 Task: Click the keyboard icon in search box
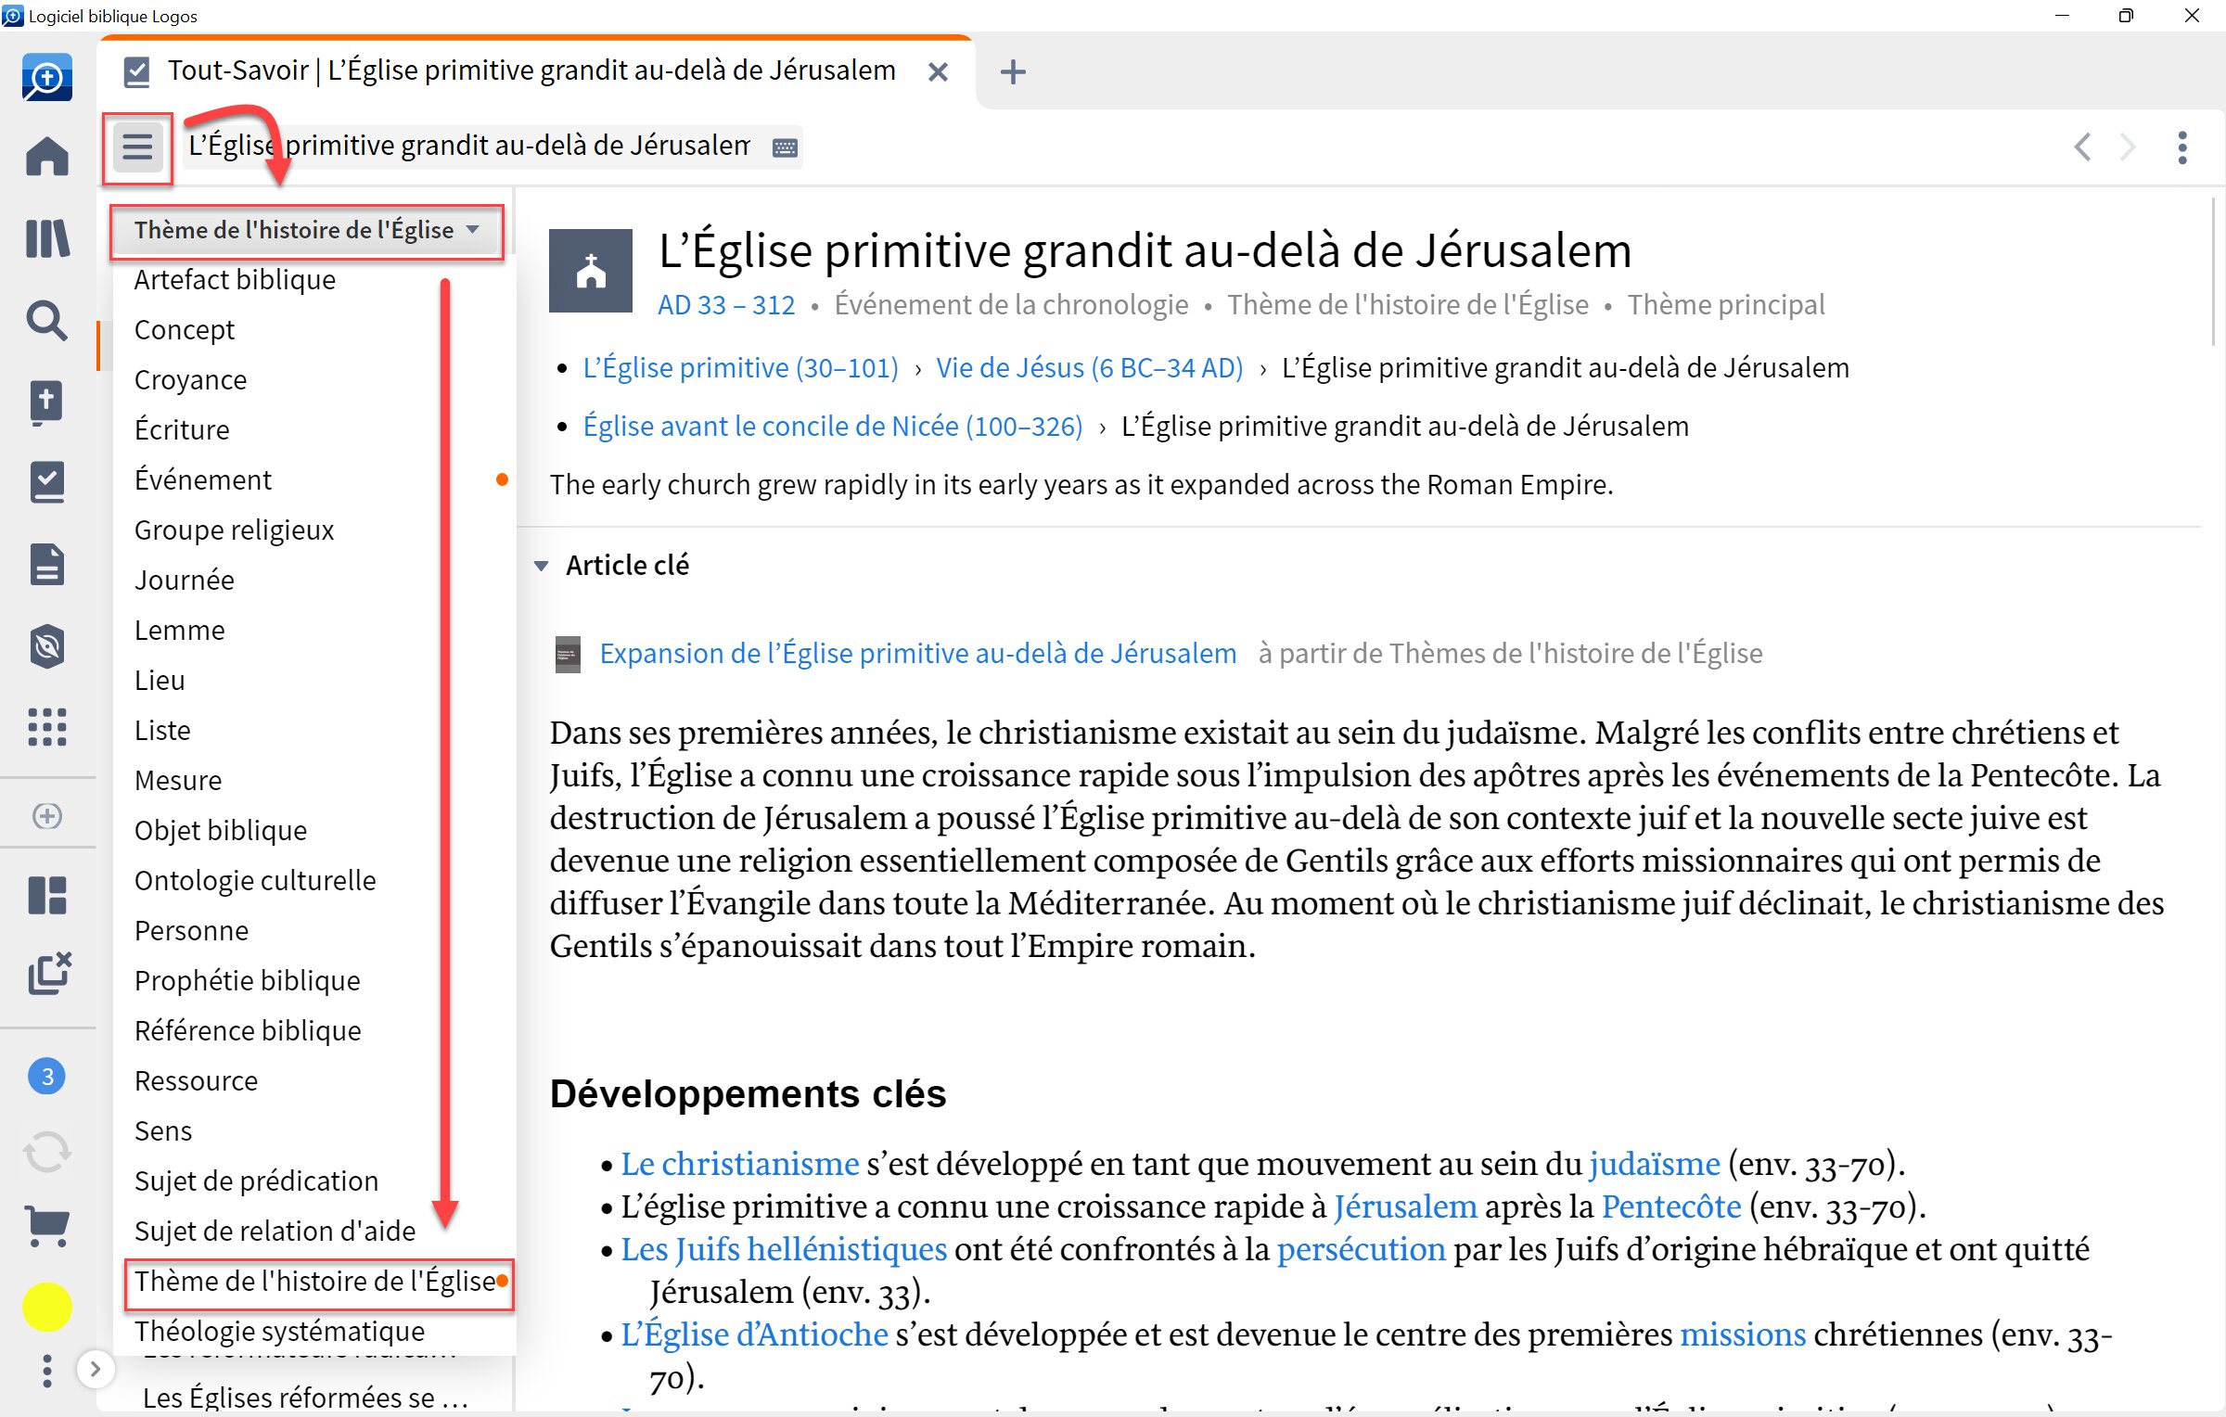785,147
